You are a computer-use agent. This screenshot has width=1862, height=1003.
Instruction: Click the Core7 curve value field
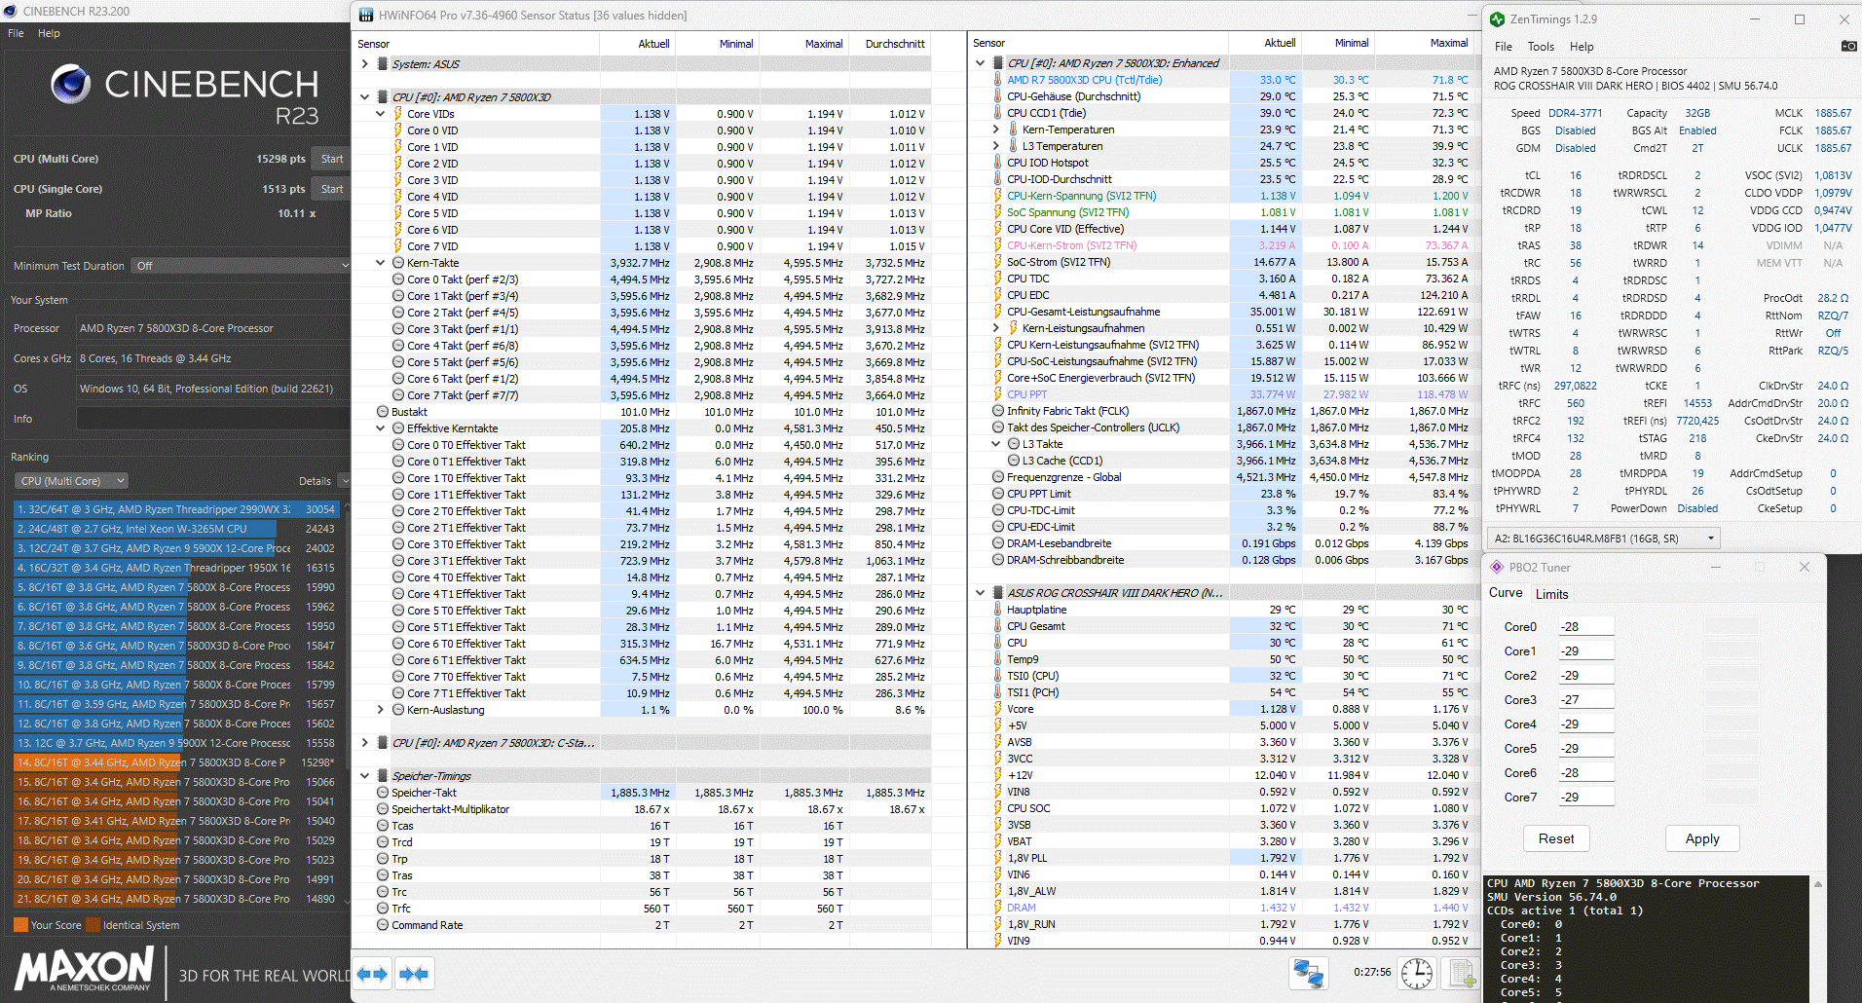[1586, 798]
